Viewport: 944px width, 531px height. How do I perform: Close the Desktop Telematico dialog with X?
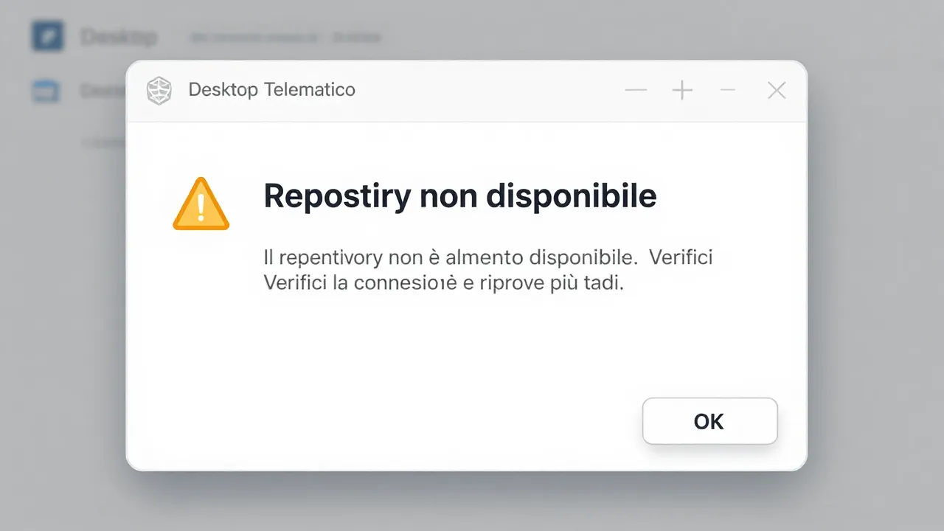pyautogui.click(x=777, y=91)
